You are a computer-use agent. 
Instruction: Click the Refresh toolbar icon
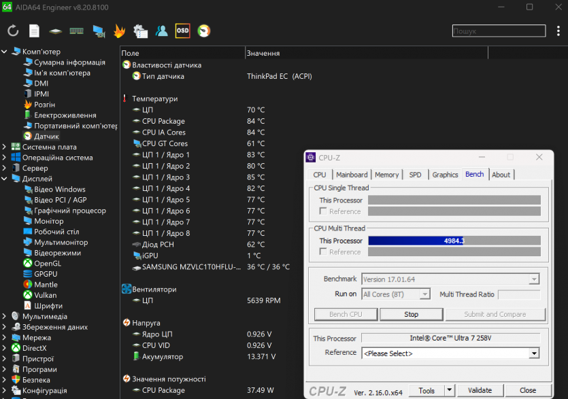point(13,31)
